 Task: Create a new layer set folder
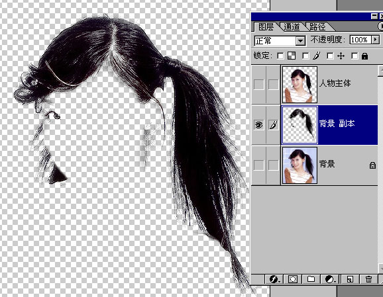311,279
